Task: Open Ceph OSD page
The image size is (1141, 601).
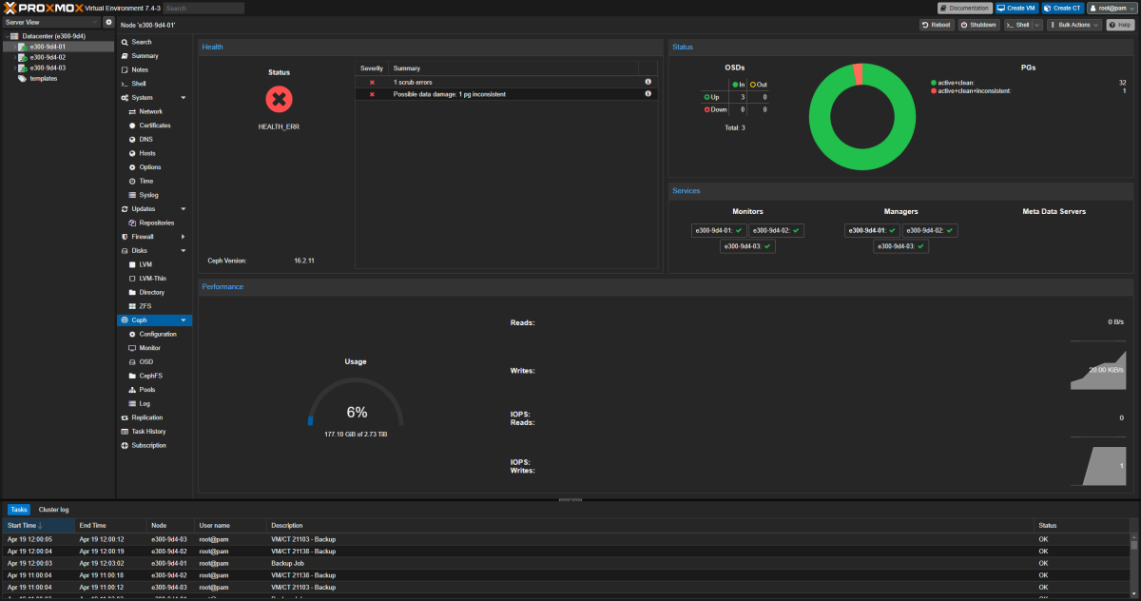Action: pos(154,361)
